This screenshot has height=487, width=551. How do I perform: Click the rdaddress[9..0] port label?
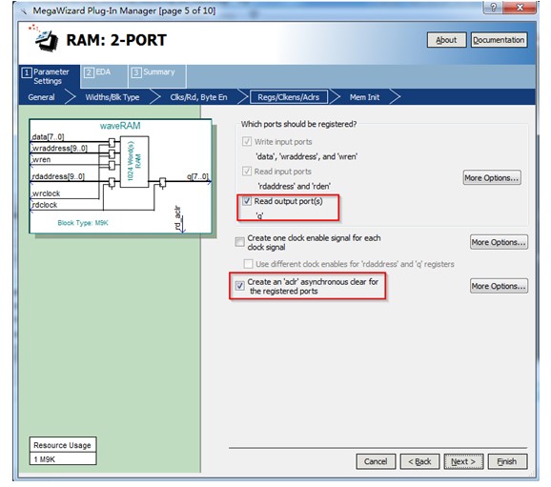point(58,176)
